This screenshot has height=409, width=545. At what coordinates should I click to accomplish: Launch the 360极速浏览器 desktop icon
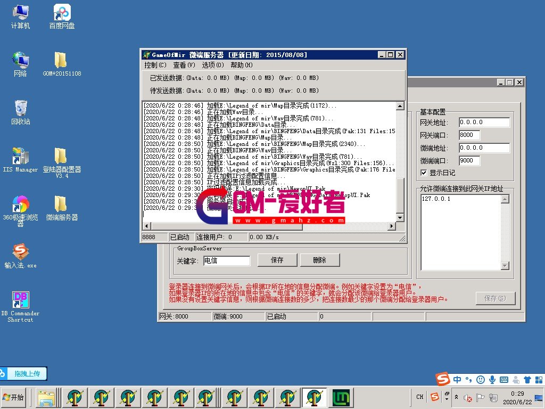pos(20,204)
